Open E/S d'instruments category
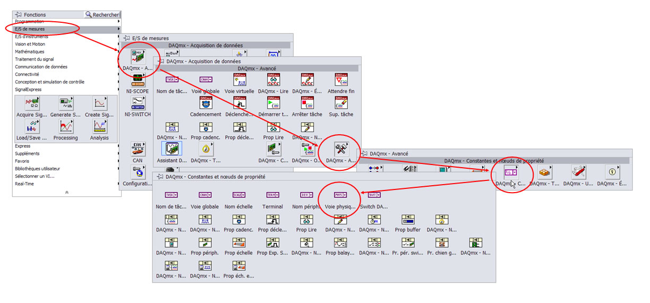The image size is (650, 303). (x=67, y=37)
